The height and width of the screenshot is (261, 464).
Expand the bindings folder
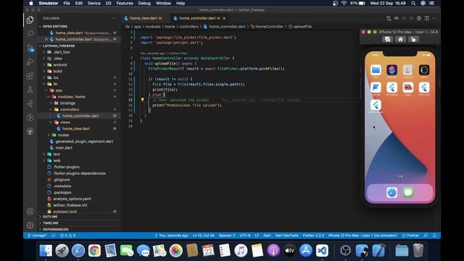pos(67,103)
